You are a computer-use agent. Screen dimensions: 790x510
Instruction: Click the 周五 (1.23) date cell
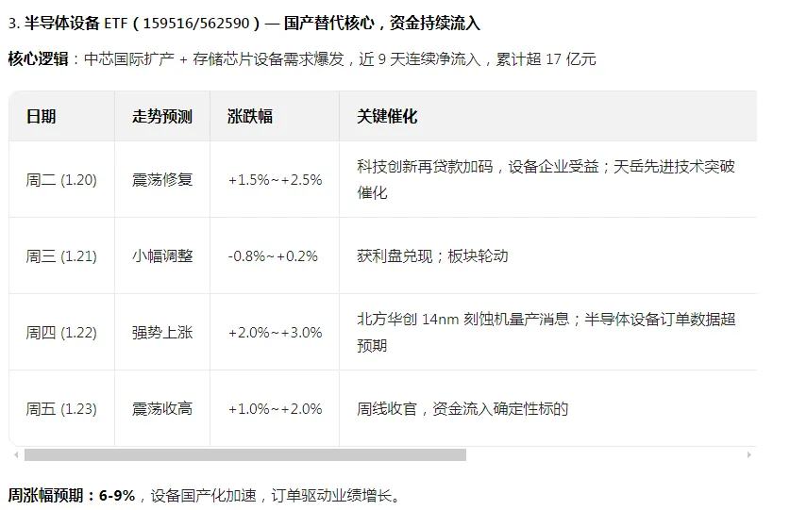[x=61, y=409]
